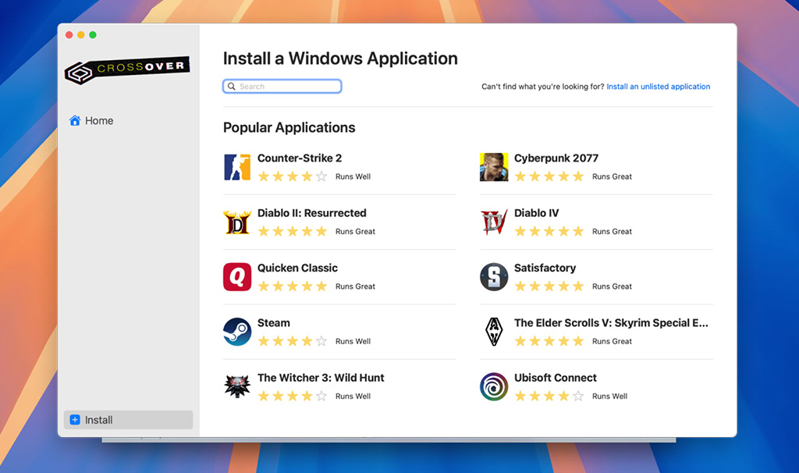
Task: Click the Skyrim Special Edition icon
Action: click(494, 332)
